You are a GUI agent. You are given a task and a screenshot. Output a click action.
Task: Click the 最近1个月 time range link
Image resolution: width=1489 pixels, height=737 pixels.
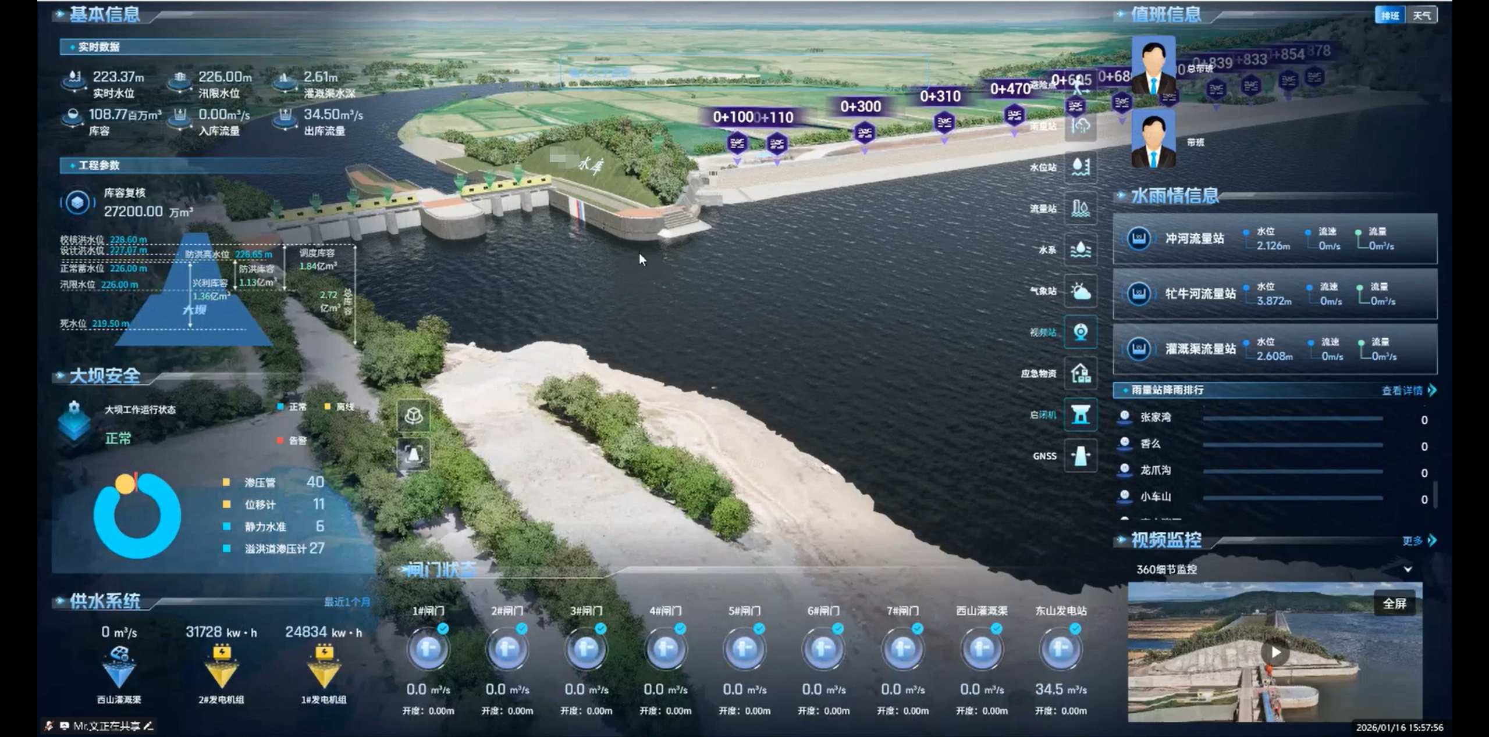347,602
